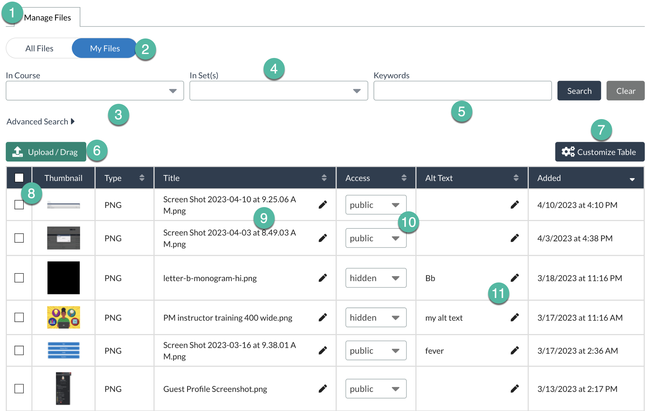Click into the Keywords search field
Screen dimensions: 650x411
tap(462, 91)
